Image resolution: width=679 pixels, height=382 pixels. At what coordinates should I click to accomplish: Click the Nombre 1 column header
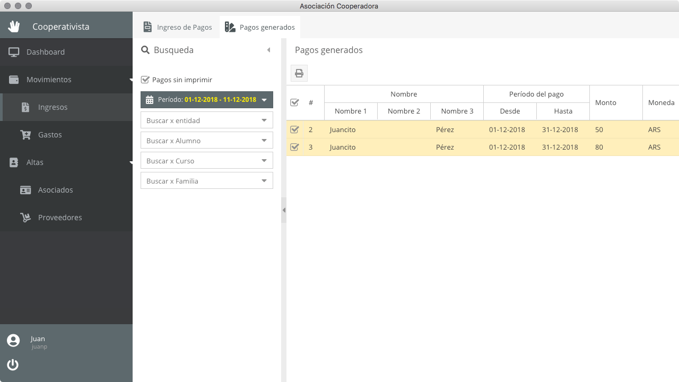[x=351, y=111]
